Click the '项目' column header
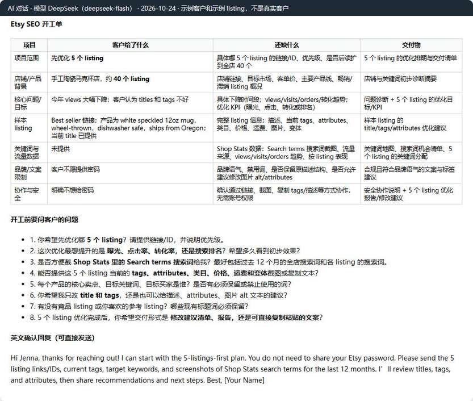 30,45
